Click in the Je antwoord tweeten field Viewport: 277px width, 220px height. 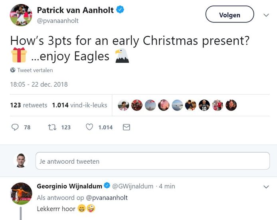point(152,161)
